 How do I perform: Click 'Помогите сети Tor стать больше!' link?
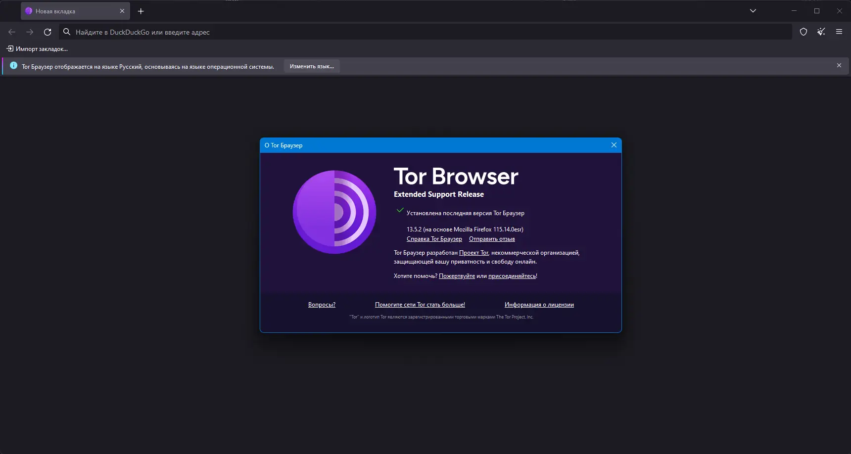pos(420,305)
